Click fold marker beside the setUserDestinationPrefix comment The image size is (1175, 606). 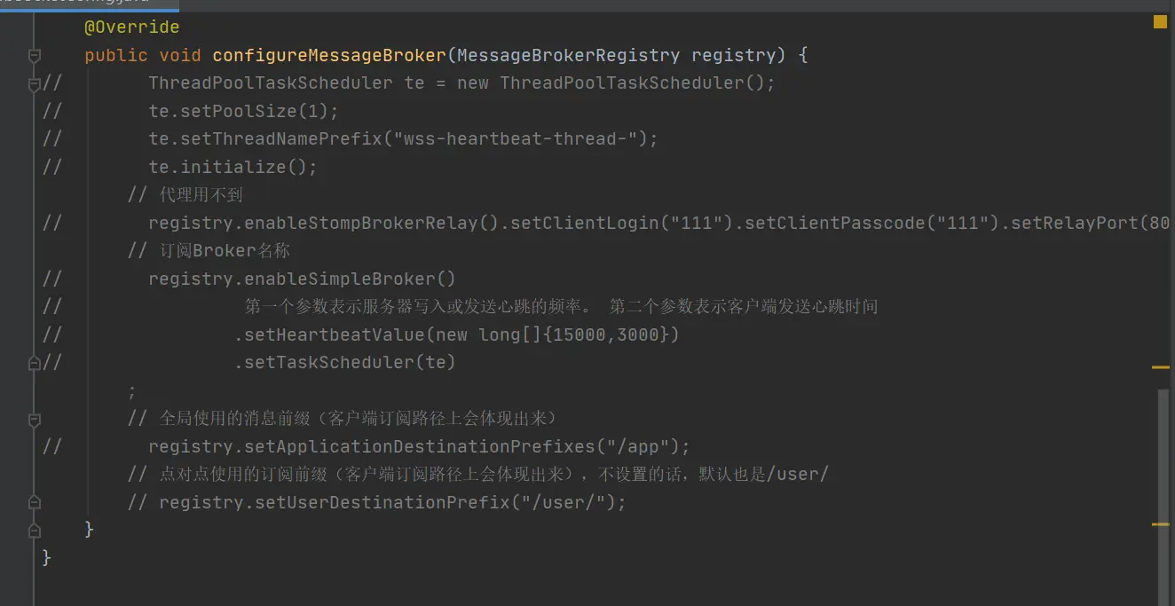[35, 502]
